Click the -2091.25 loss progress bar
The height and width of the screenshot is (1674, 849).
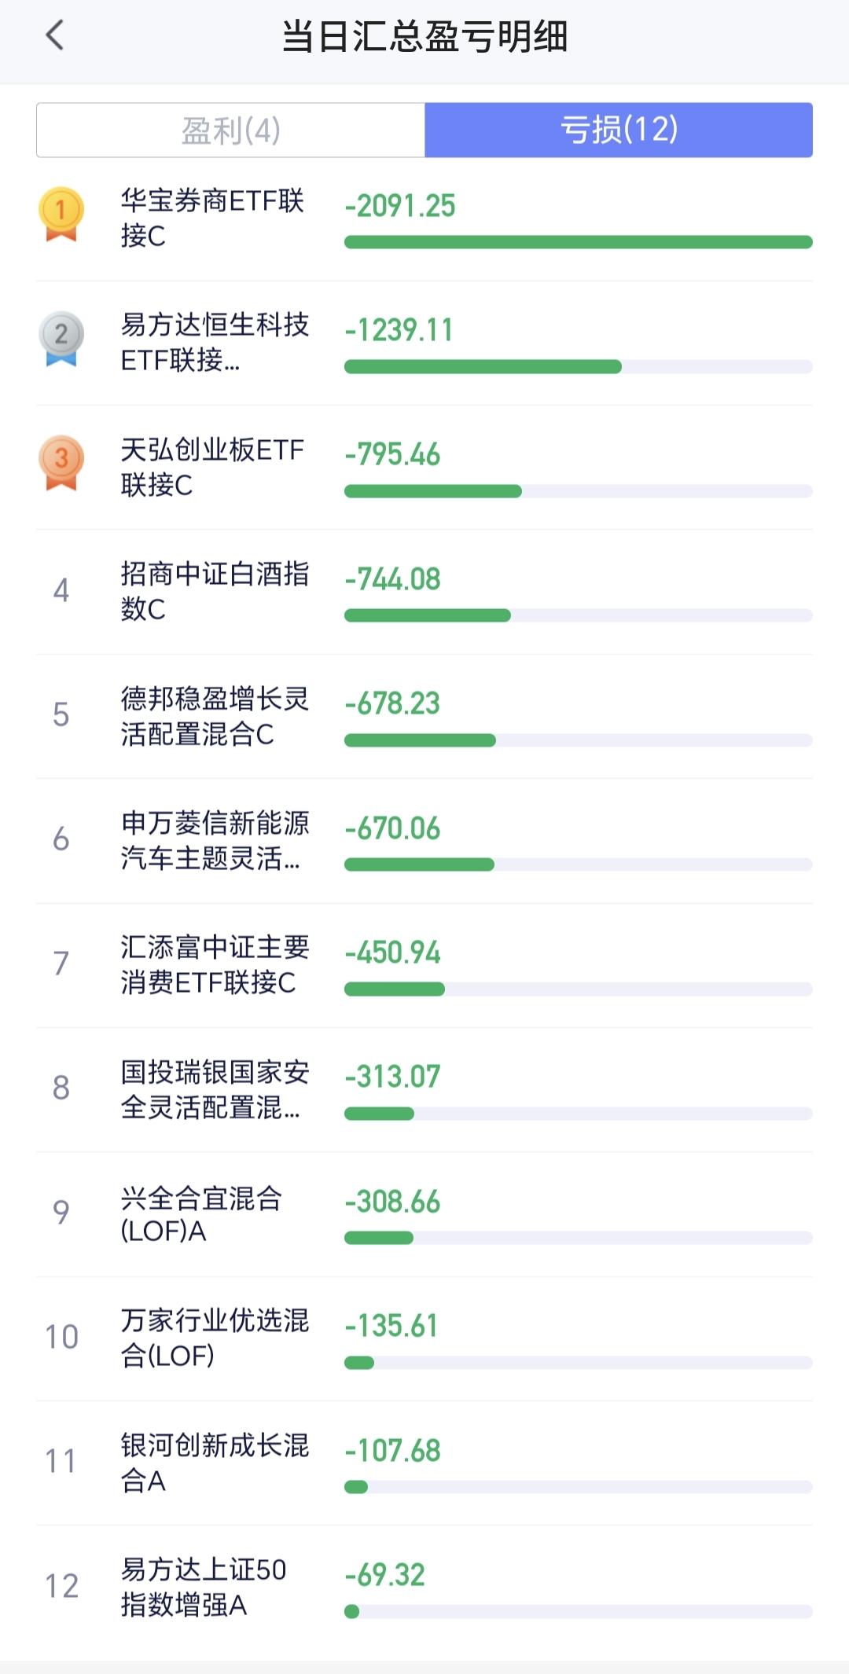(x=579, y=242)
